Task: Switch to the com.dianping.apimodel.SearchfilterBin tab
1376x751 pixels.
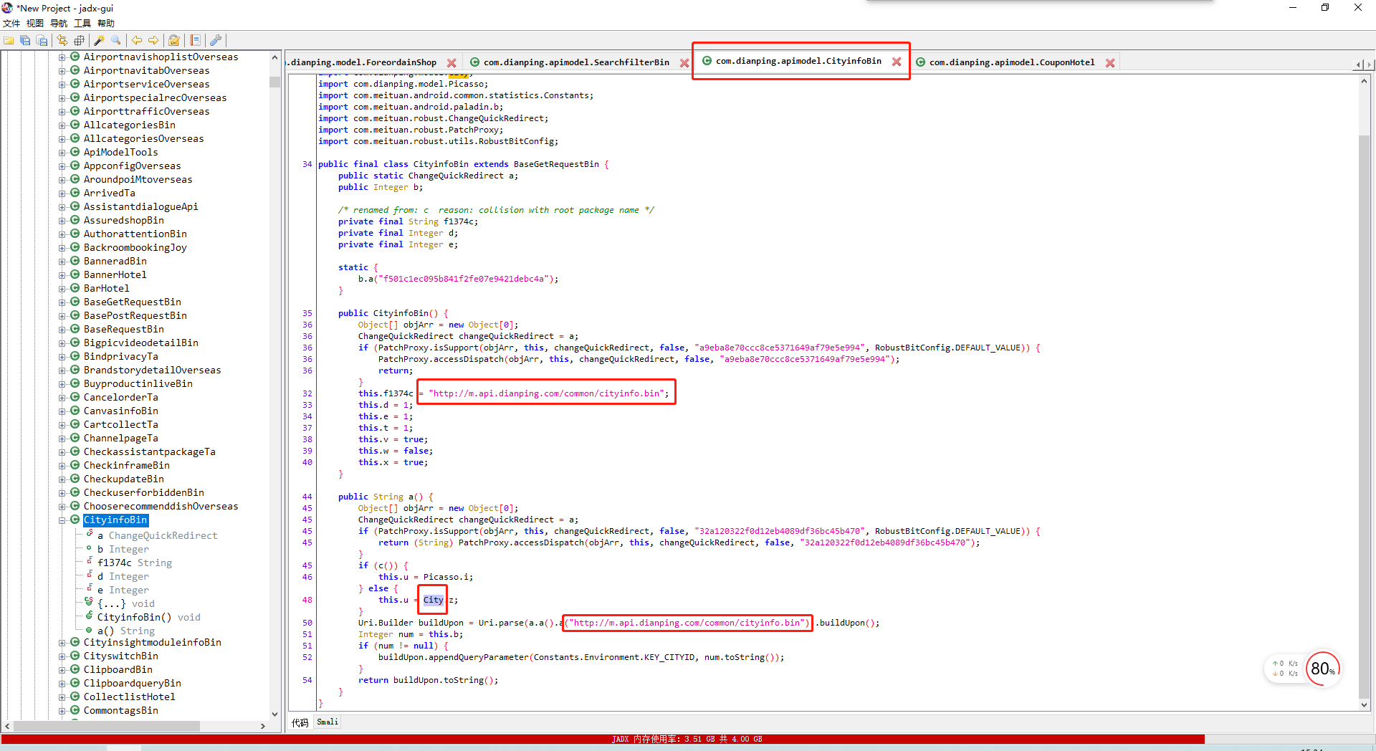Action: point(576,62)
